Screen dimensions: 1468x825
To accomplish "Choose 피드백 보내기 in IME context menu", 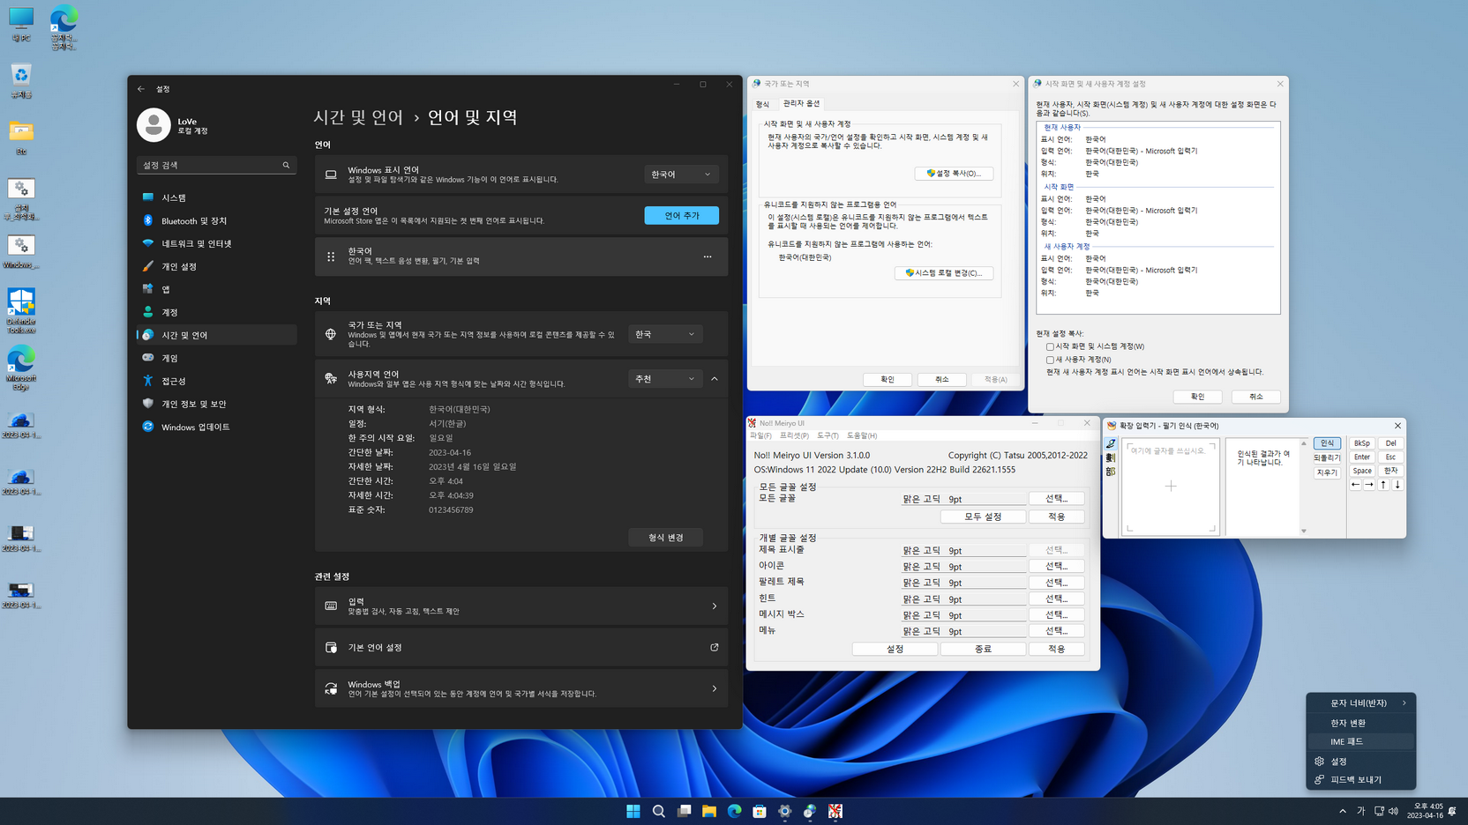I will (1361, 779).
